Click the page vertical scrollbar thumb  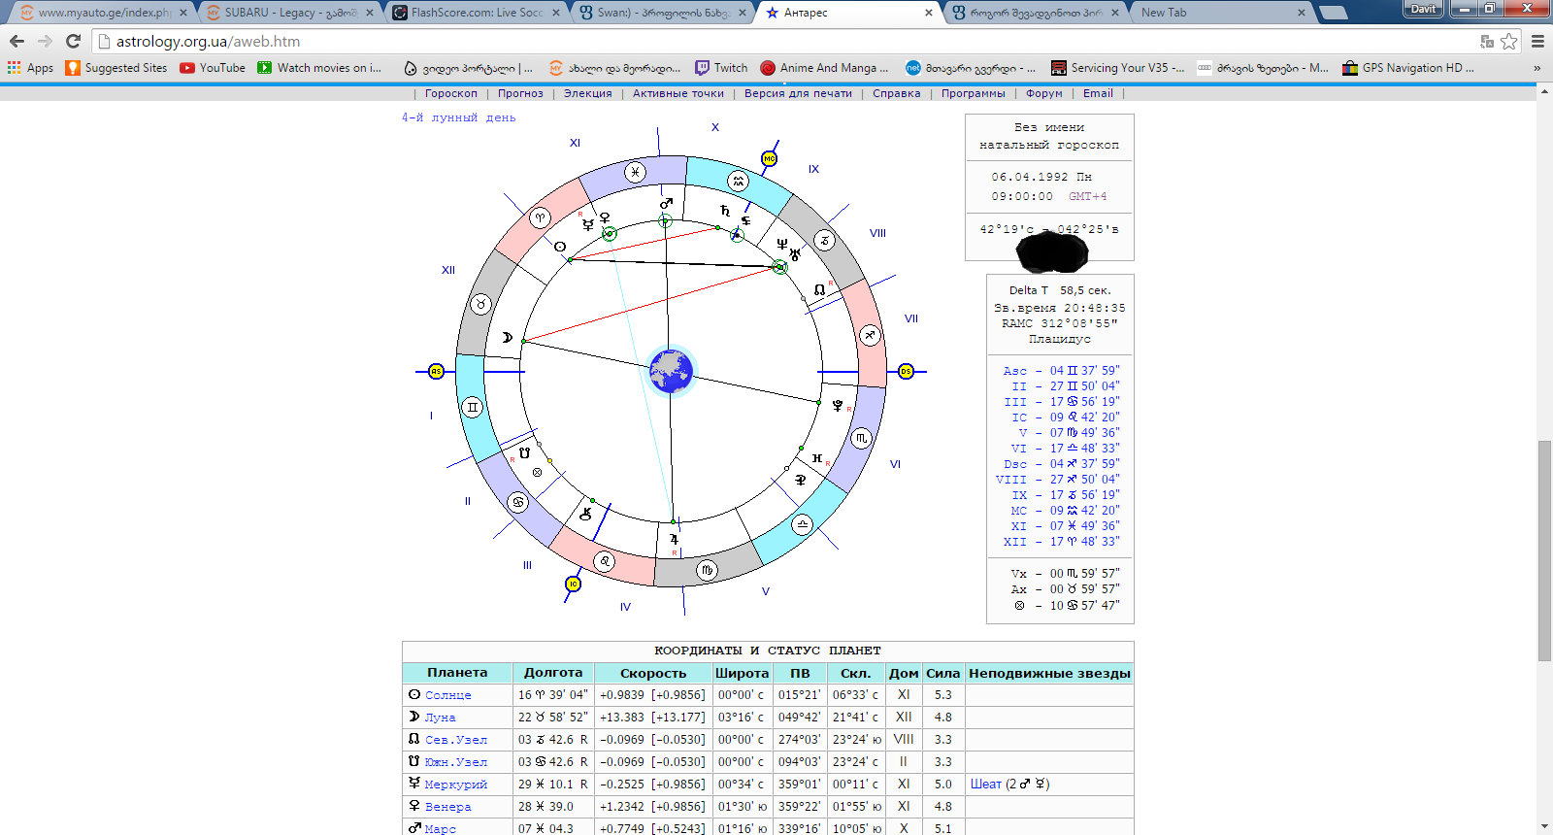click(x=1544, y=551)
